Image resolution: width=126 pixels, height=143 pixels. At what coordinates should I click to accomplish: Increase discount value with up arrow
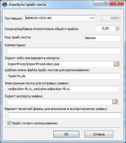pos(118,27)
